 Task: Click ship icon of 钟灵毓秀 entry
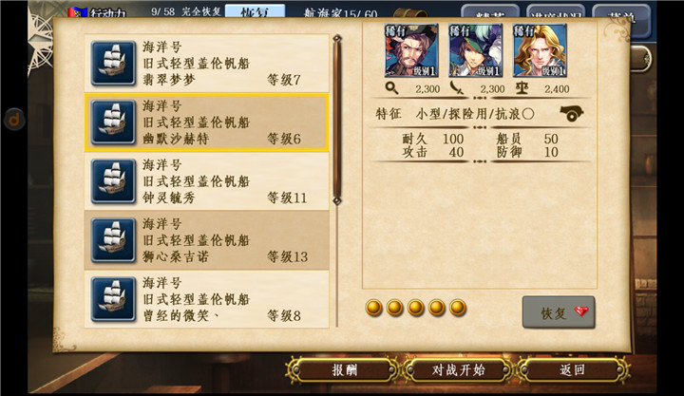pos(113,181)
